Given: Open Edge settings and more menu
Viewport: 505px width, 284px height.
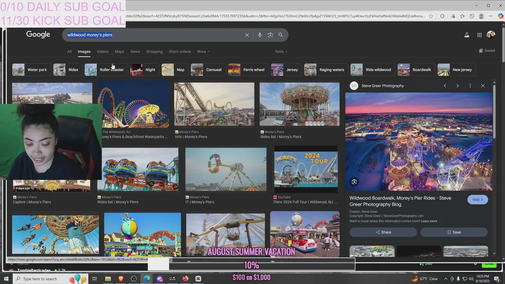Looking at the screenshot, I should 491,16.
